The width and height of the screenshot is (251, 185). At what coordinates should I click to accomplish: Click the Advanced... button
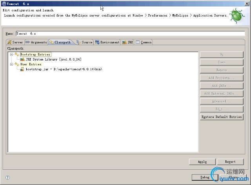pos(222,101)
